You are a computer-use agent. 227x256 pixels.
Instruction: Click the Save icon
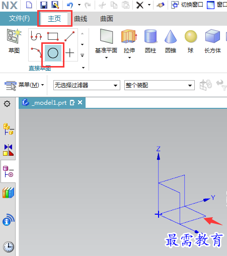(x=44, y=5)
